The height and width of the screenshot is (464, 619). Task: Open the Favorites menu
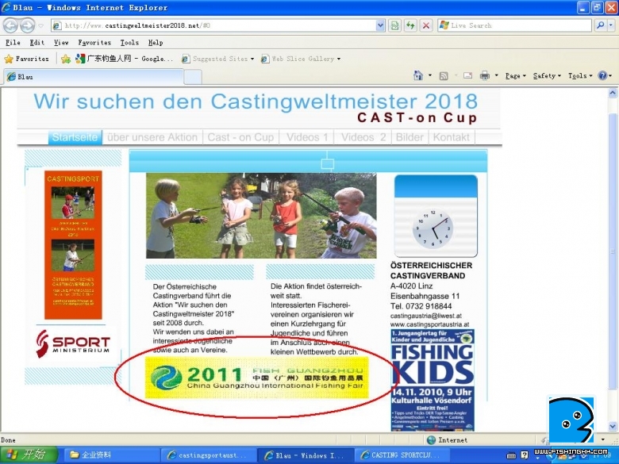(94, 43)
